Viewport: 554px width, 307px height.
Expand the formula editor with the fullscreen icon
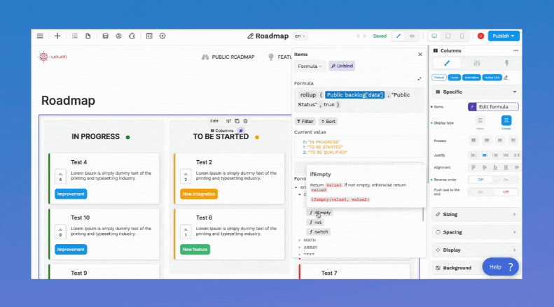click(x=420, y=79)
